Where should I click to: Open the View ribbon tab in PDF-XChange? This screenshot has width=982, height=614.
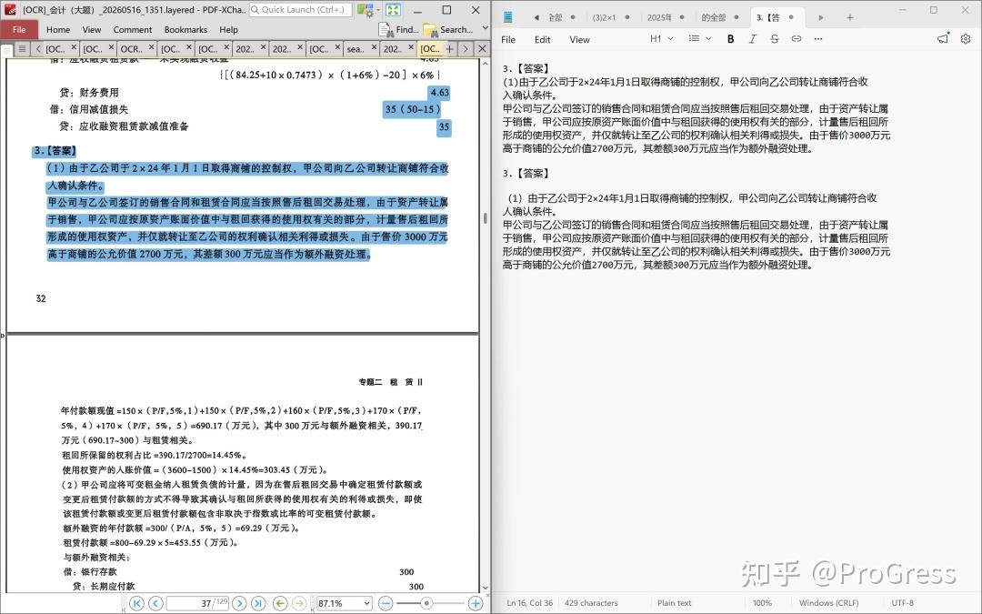point(92,29)
